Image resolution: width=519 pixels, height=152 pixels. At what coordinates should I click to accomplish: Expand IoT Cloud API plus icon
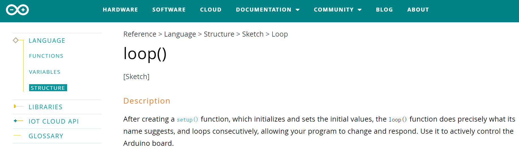point(15,121)
